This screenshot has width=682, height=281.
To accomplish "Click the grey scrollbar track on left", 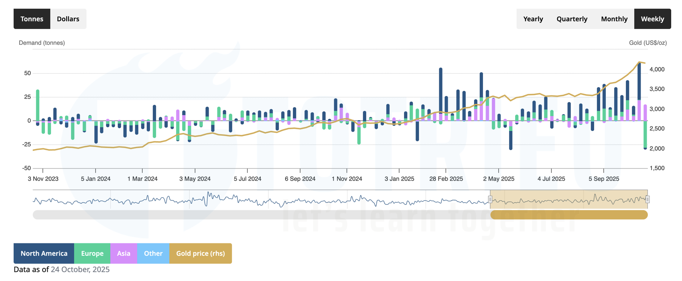I will click(261, 215).
